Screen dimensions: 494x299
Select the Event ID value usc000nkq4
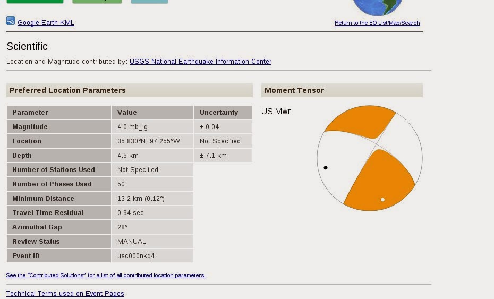[136, 256]
